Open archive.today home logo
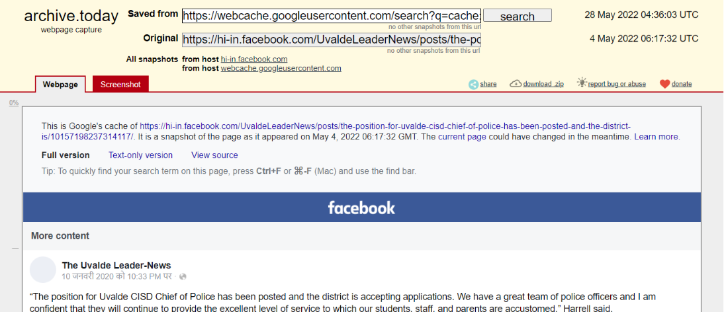 pyautogui.click(x=71, y=17)
